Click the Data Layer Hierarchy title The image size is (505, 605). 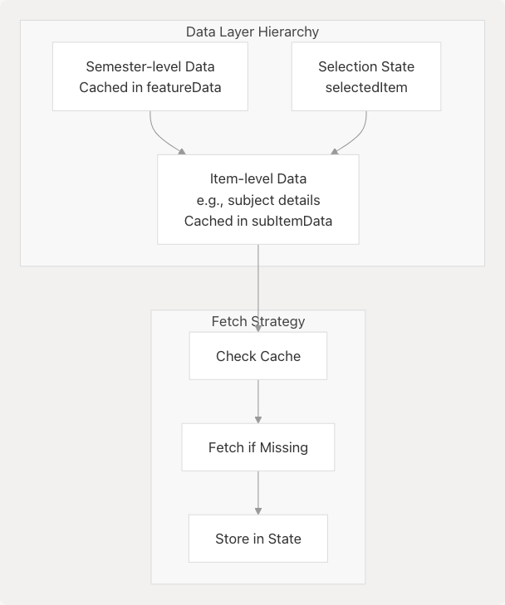[252, 32]
